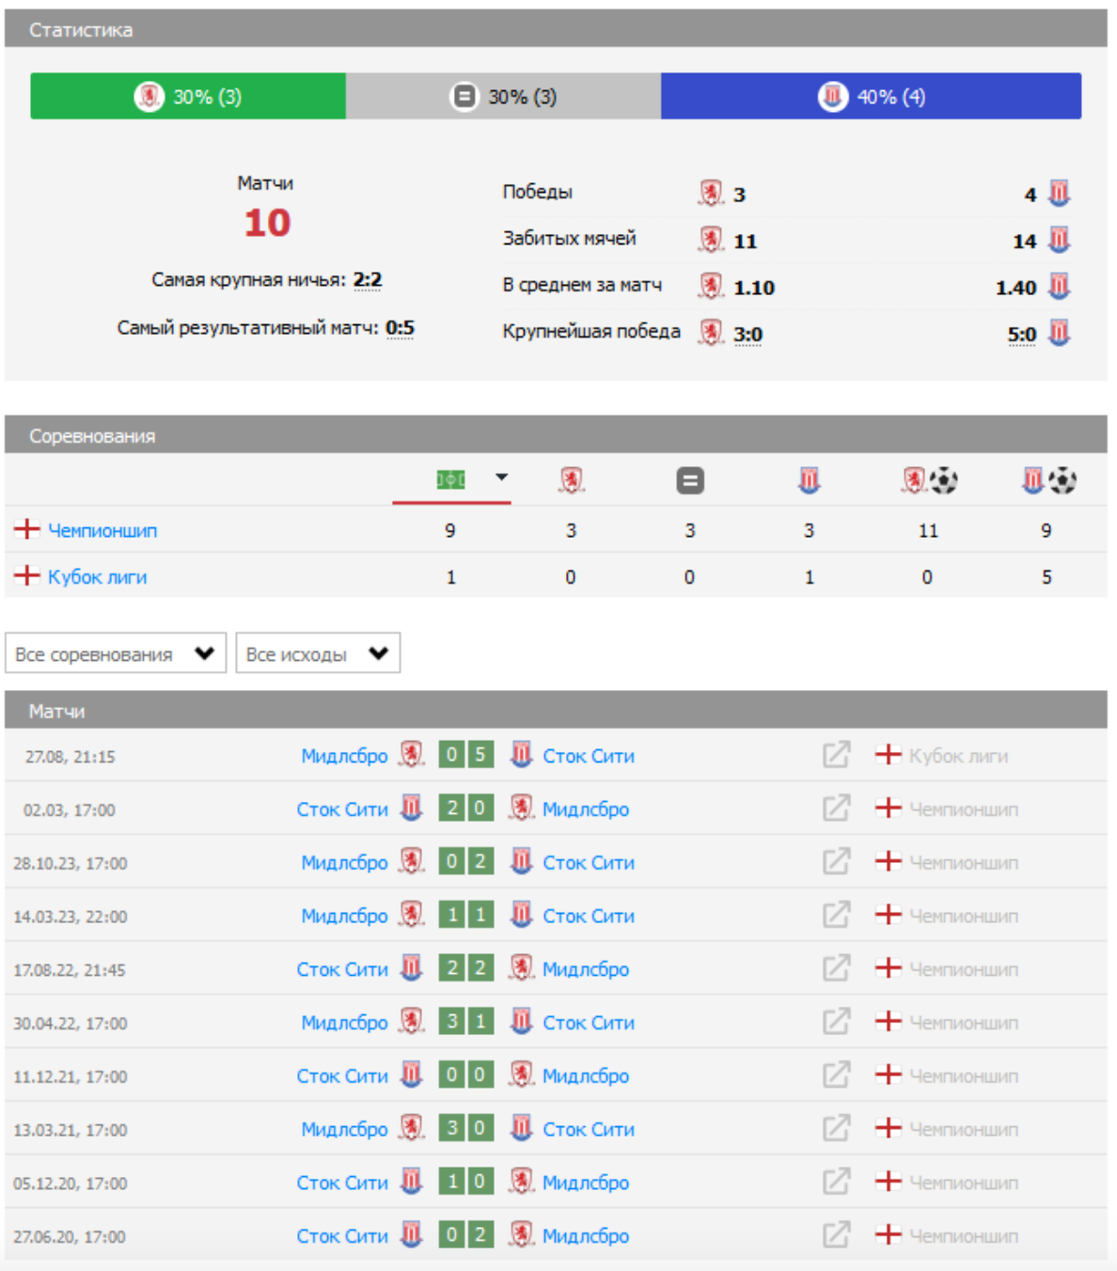
Task: Click Middlesbrough goals column header icon
Action: (x=928, y=481)
